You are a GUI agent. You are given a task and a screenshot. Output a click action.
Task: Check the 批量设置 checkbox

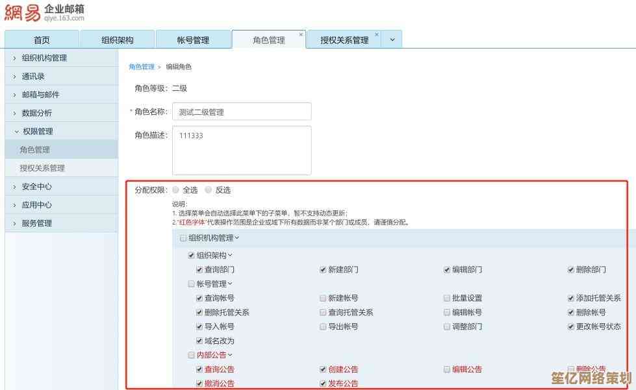pyautogui.click(x=447, y=298)
